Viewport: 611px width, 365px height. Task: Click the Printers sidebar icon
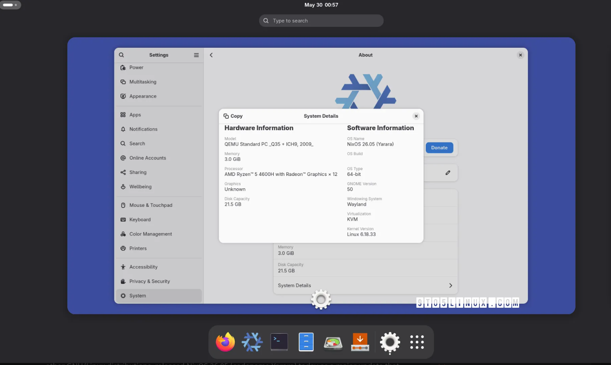click(123, 248)
